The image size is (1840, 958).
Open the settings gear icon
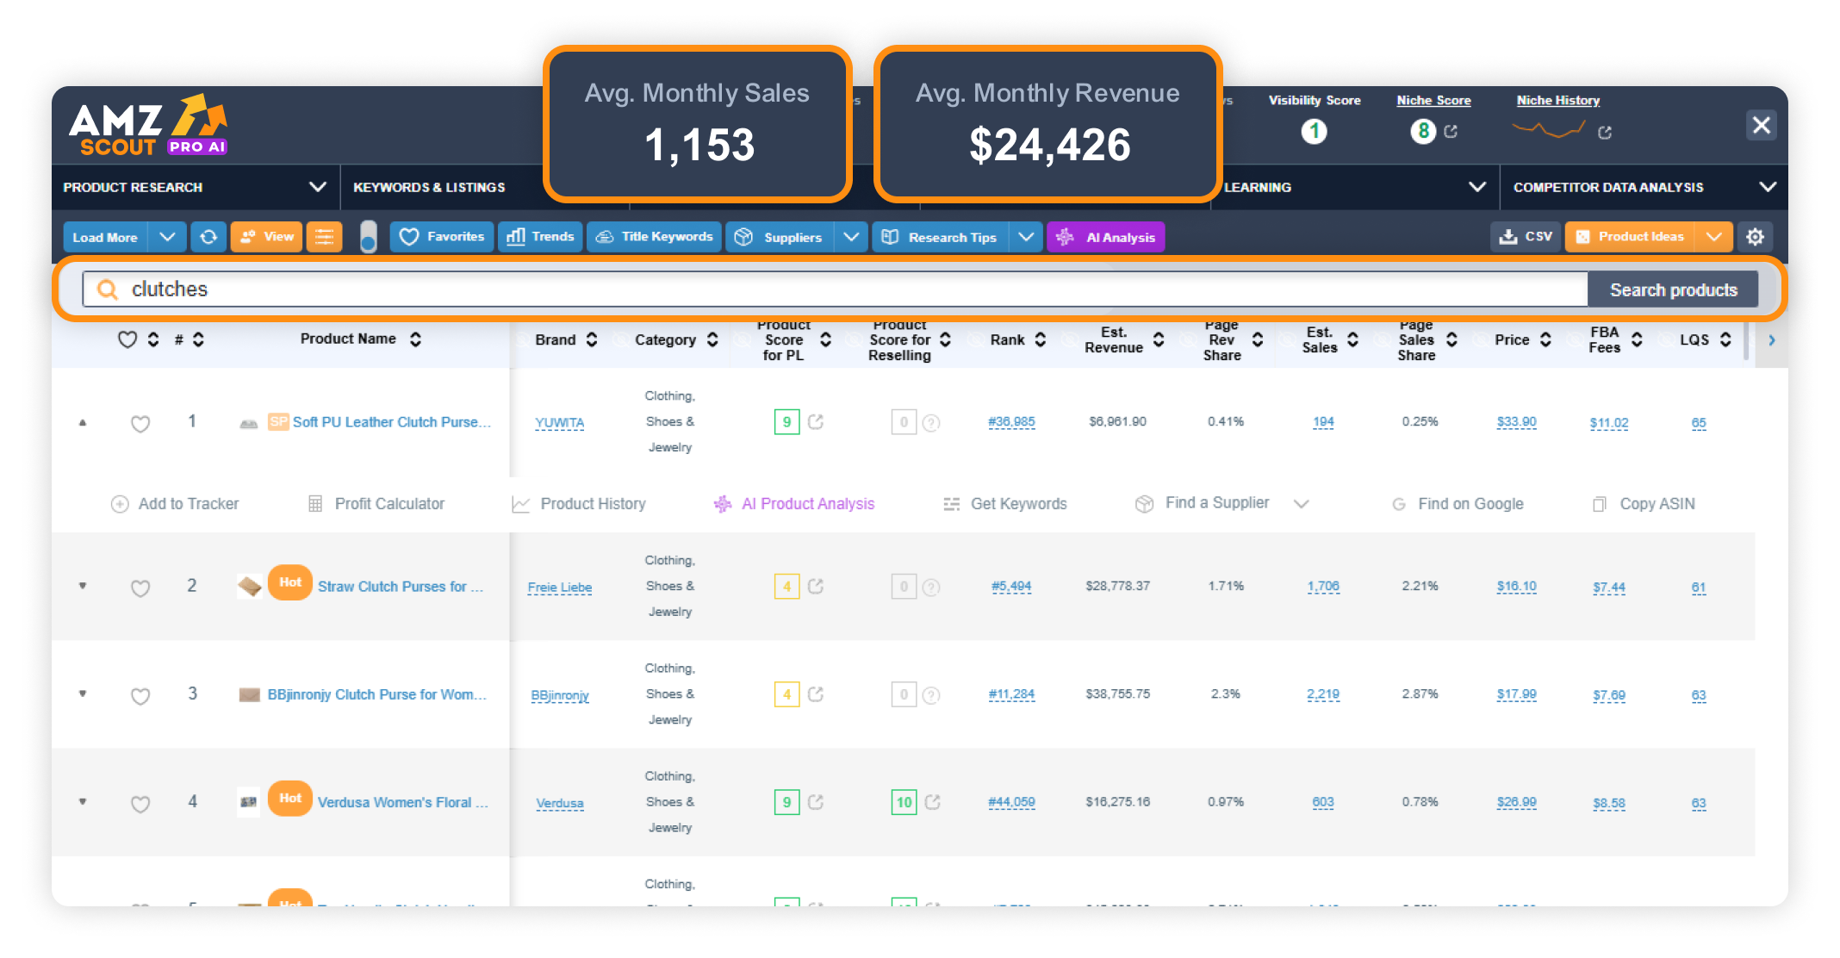click(x=1755, y=237)
